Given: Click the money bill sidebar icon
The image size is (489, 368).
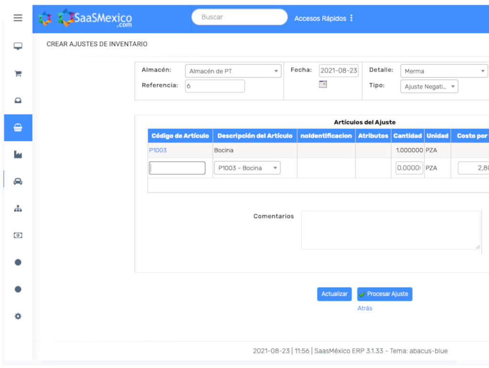Looking at the screenshot, I should click(18, 235).
